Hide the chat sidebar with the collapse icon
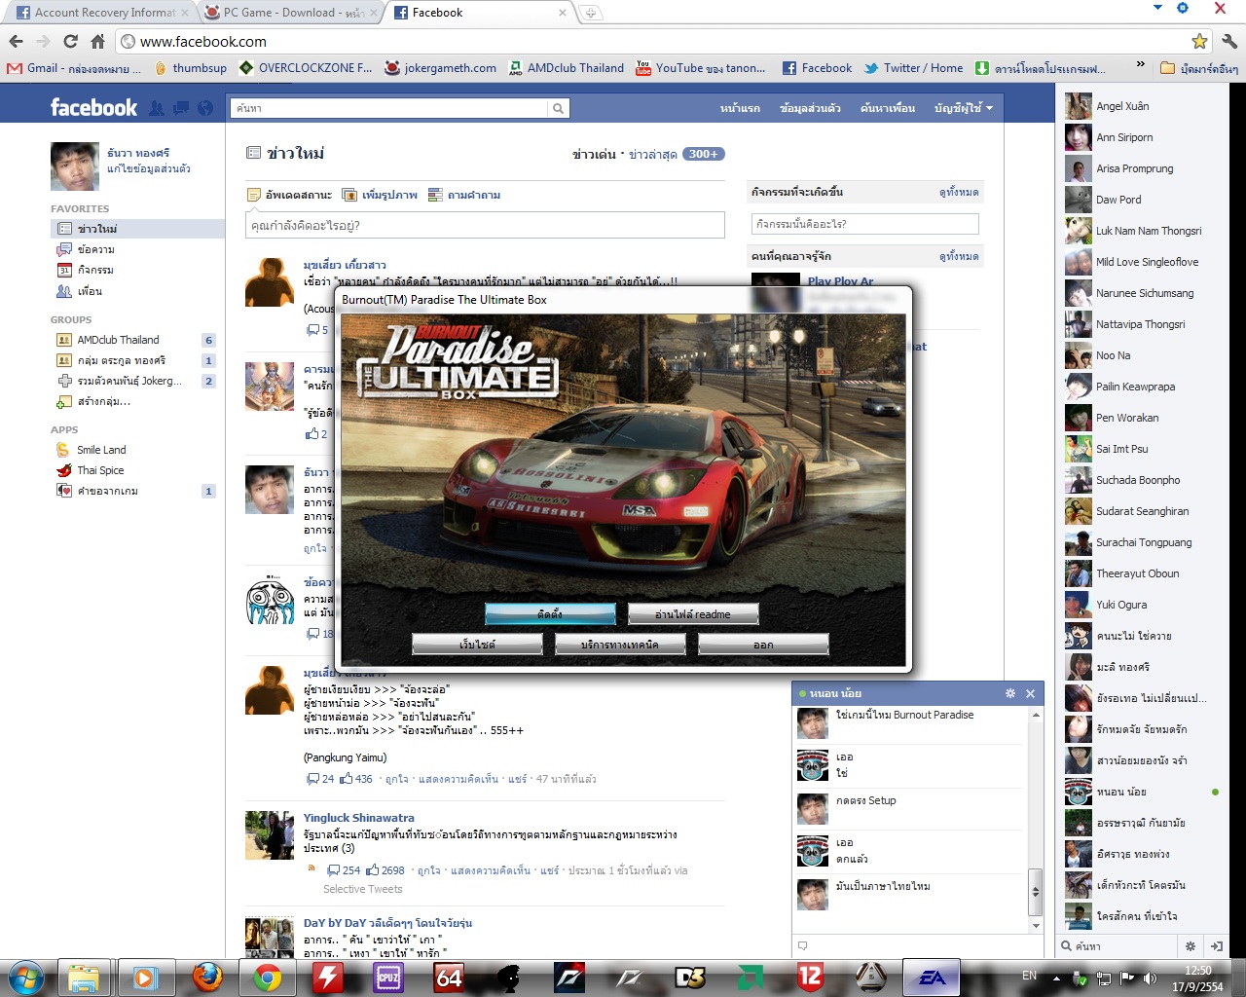1246x997 pixels. click(1216, 945)
